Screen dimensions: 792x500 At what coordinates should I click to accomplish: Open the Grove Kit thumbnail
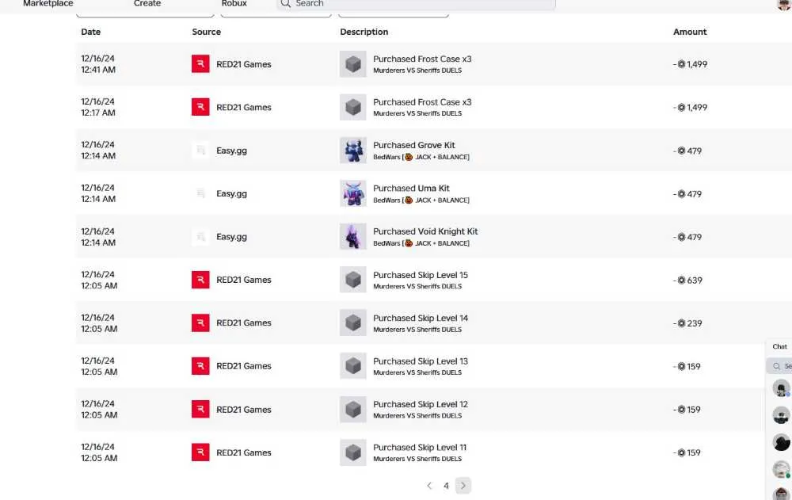[353, 150]
